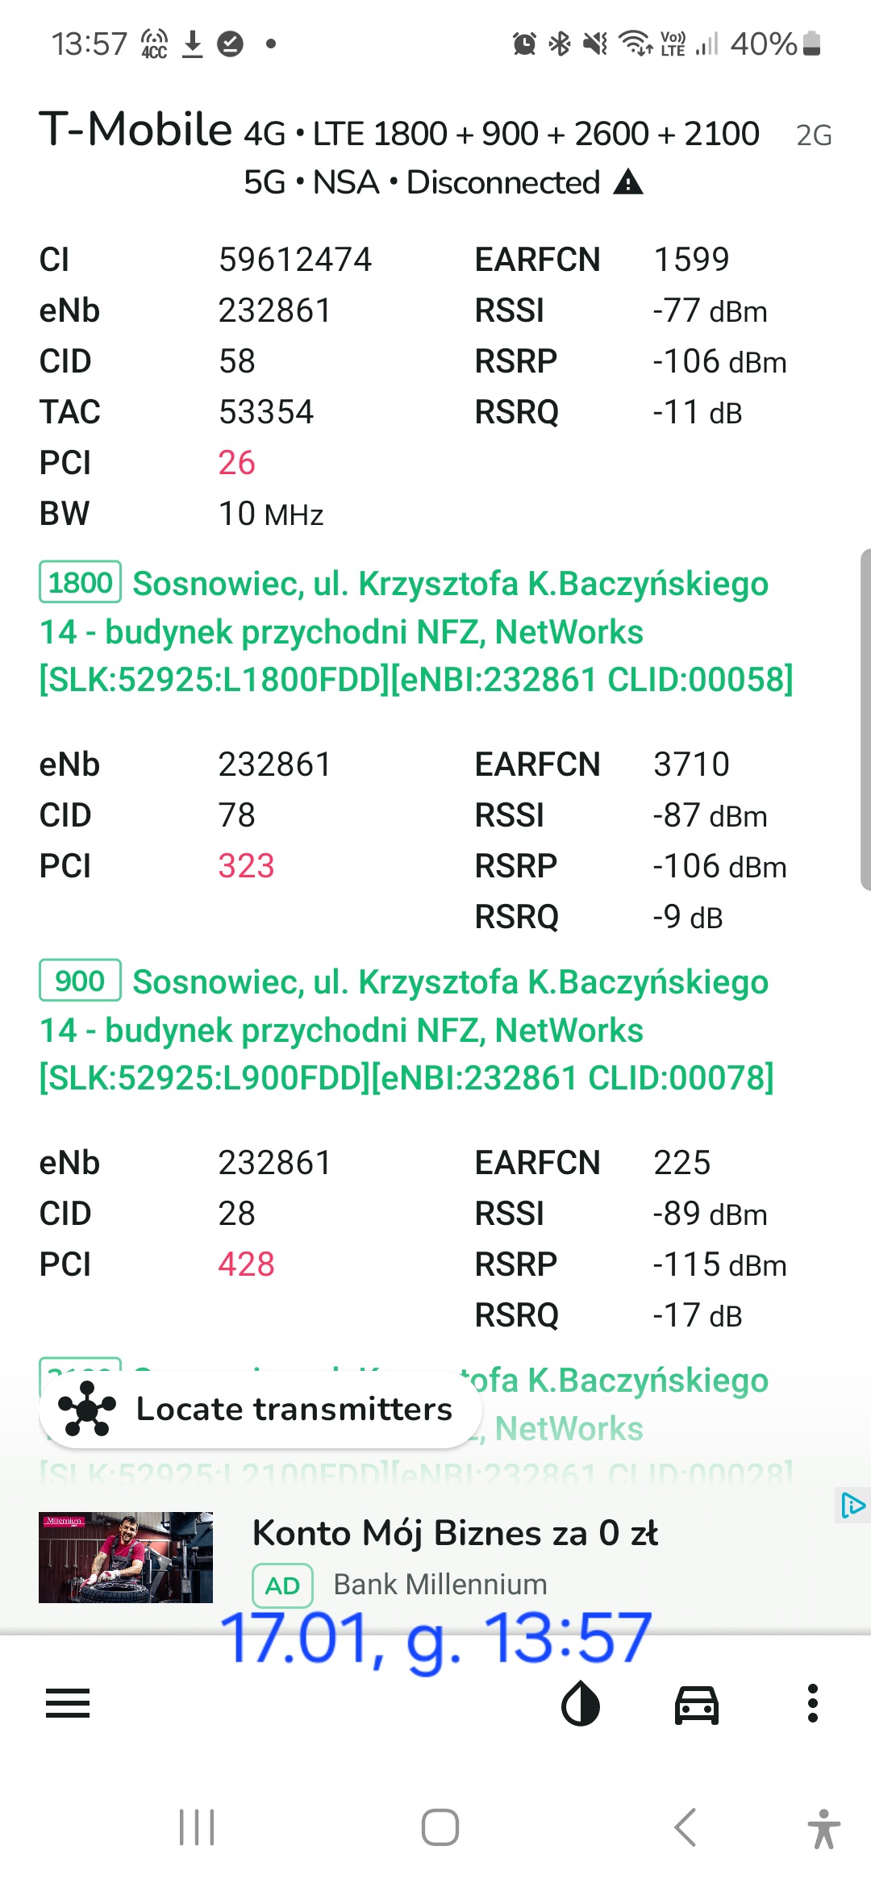The image size is (871, 1887).
Task: Enable car driving mode icon
Action: [697, 1704]
